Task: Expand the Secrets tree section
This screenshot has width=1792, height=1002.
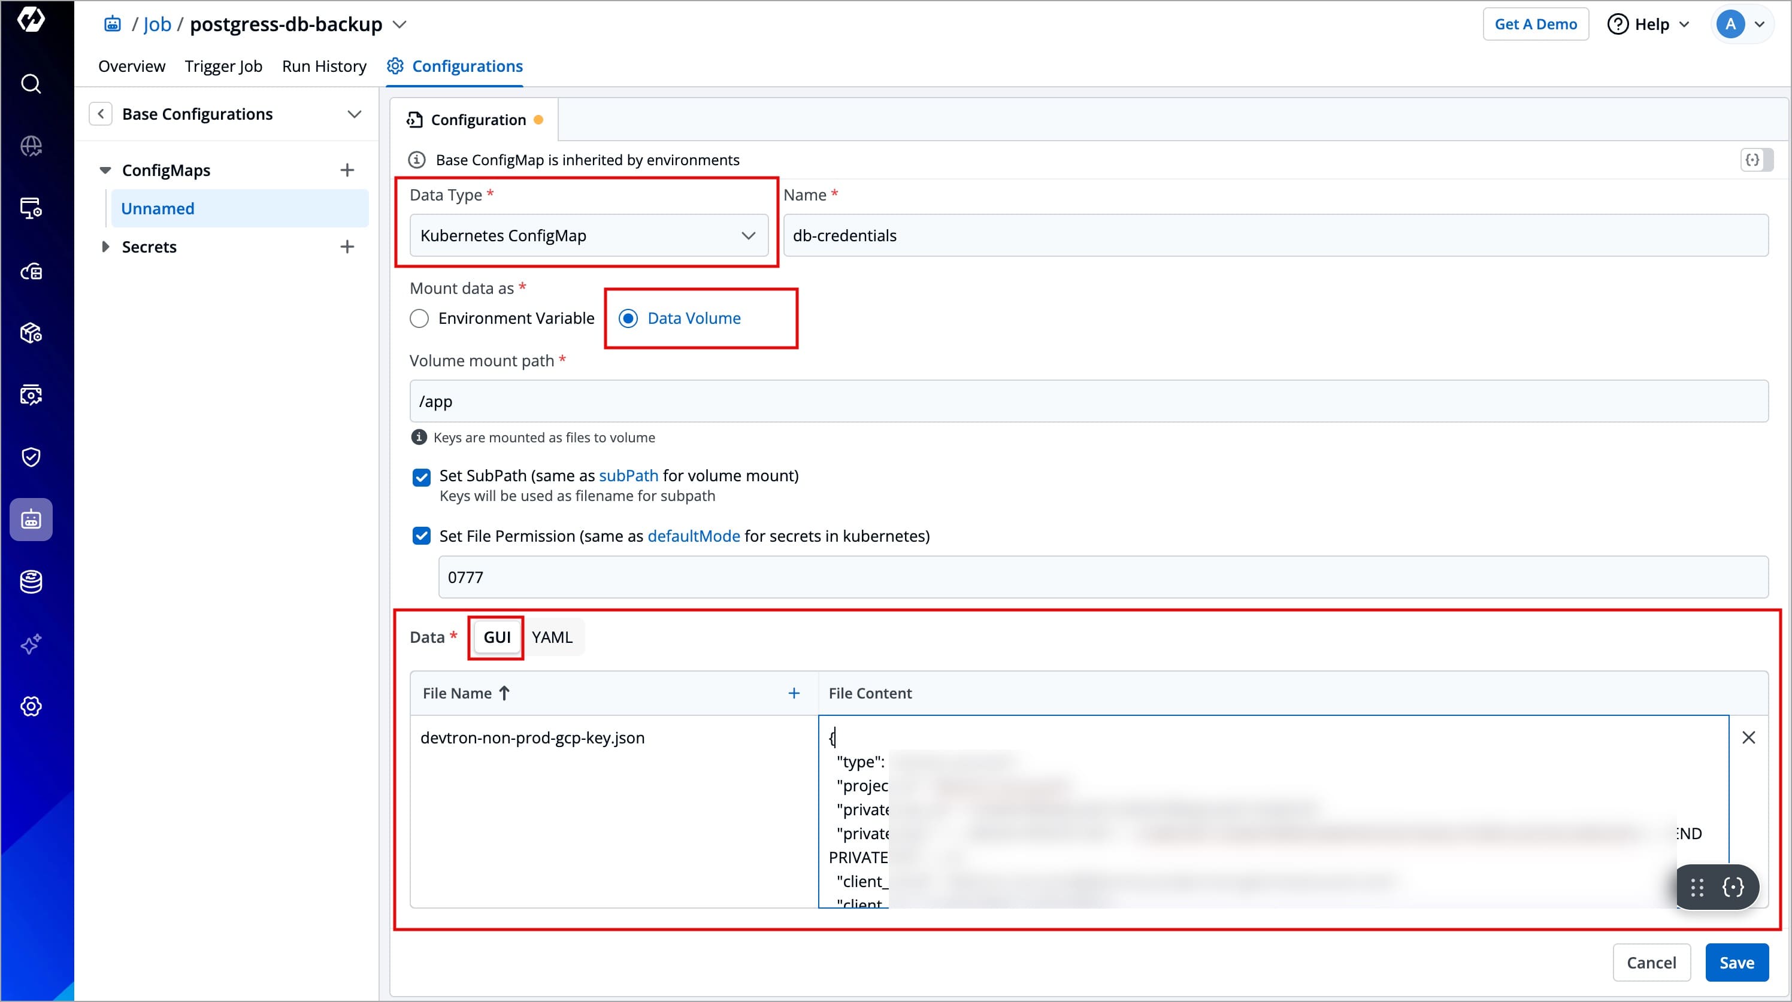Action: click(105, 247)
